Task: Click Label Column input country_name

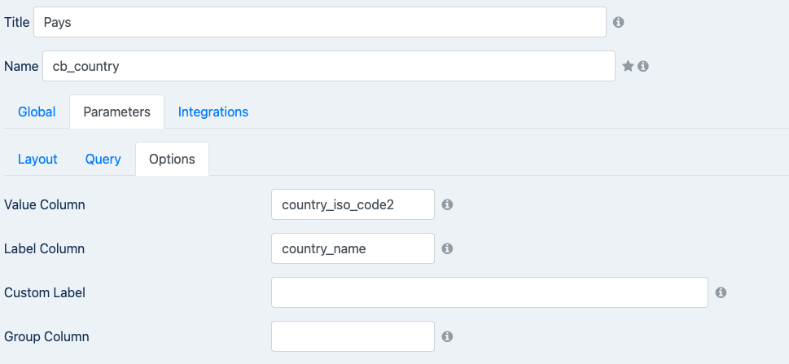Action: [x=353, y=248]
